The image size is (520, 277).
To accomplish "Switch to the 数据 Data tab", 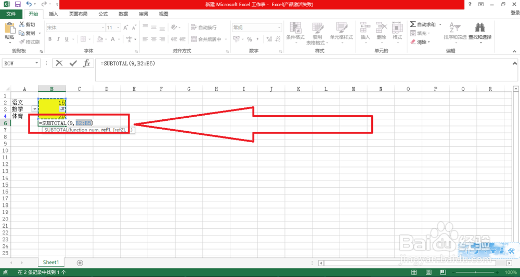I will [123, 14].
